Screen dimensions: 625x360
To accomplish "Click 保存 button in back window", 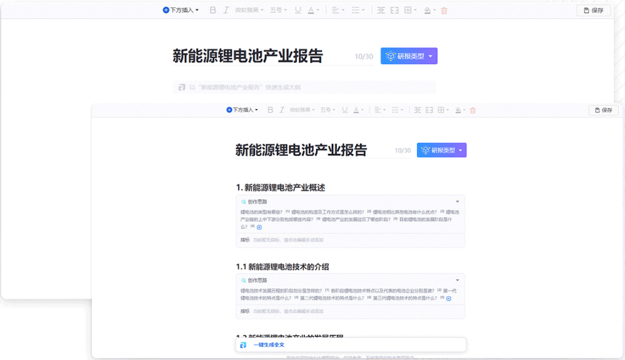I will pyautogui.click(x=594, y=11).
